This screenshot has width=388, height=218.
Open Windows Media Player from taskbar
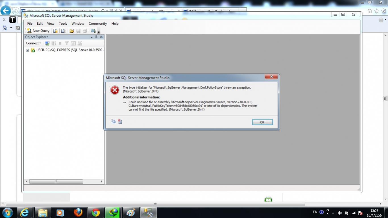(x=60, y=212)
